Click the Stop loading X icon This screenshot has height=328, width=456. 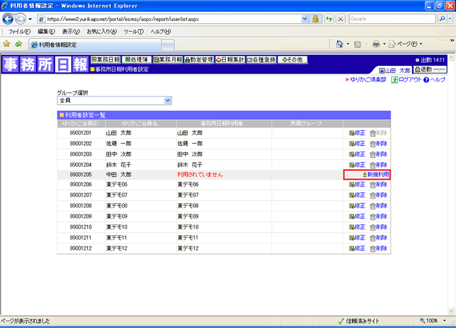(340, 19)
